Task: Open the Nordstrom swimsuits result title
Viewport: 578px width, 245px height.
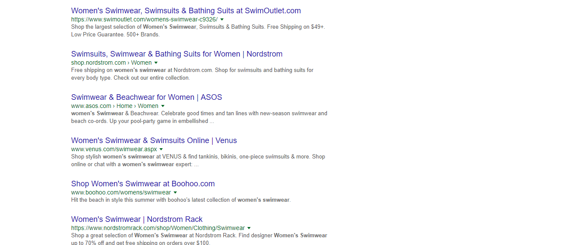Action: (177, 54)
